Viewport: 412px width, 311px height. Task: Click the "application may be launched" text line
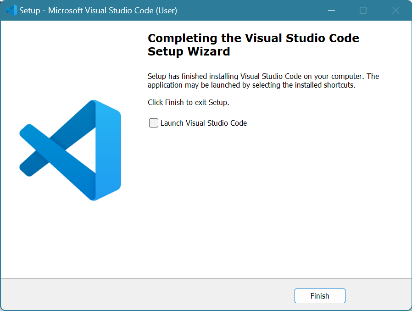pyautogui.click(x=251, y=85)
